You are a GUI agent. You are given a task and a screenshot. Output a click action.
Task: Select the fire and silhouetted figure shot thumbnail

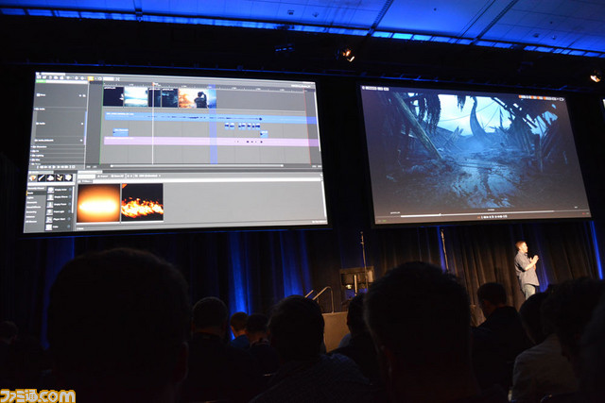[x=198, y=98]
